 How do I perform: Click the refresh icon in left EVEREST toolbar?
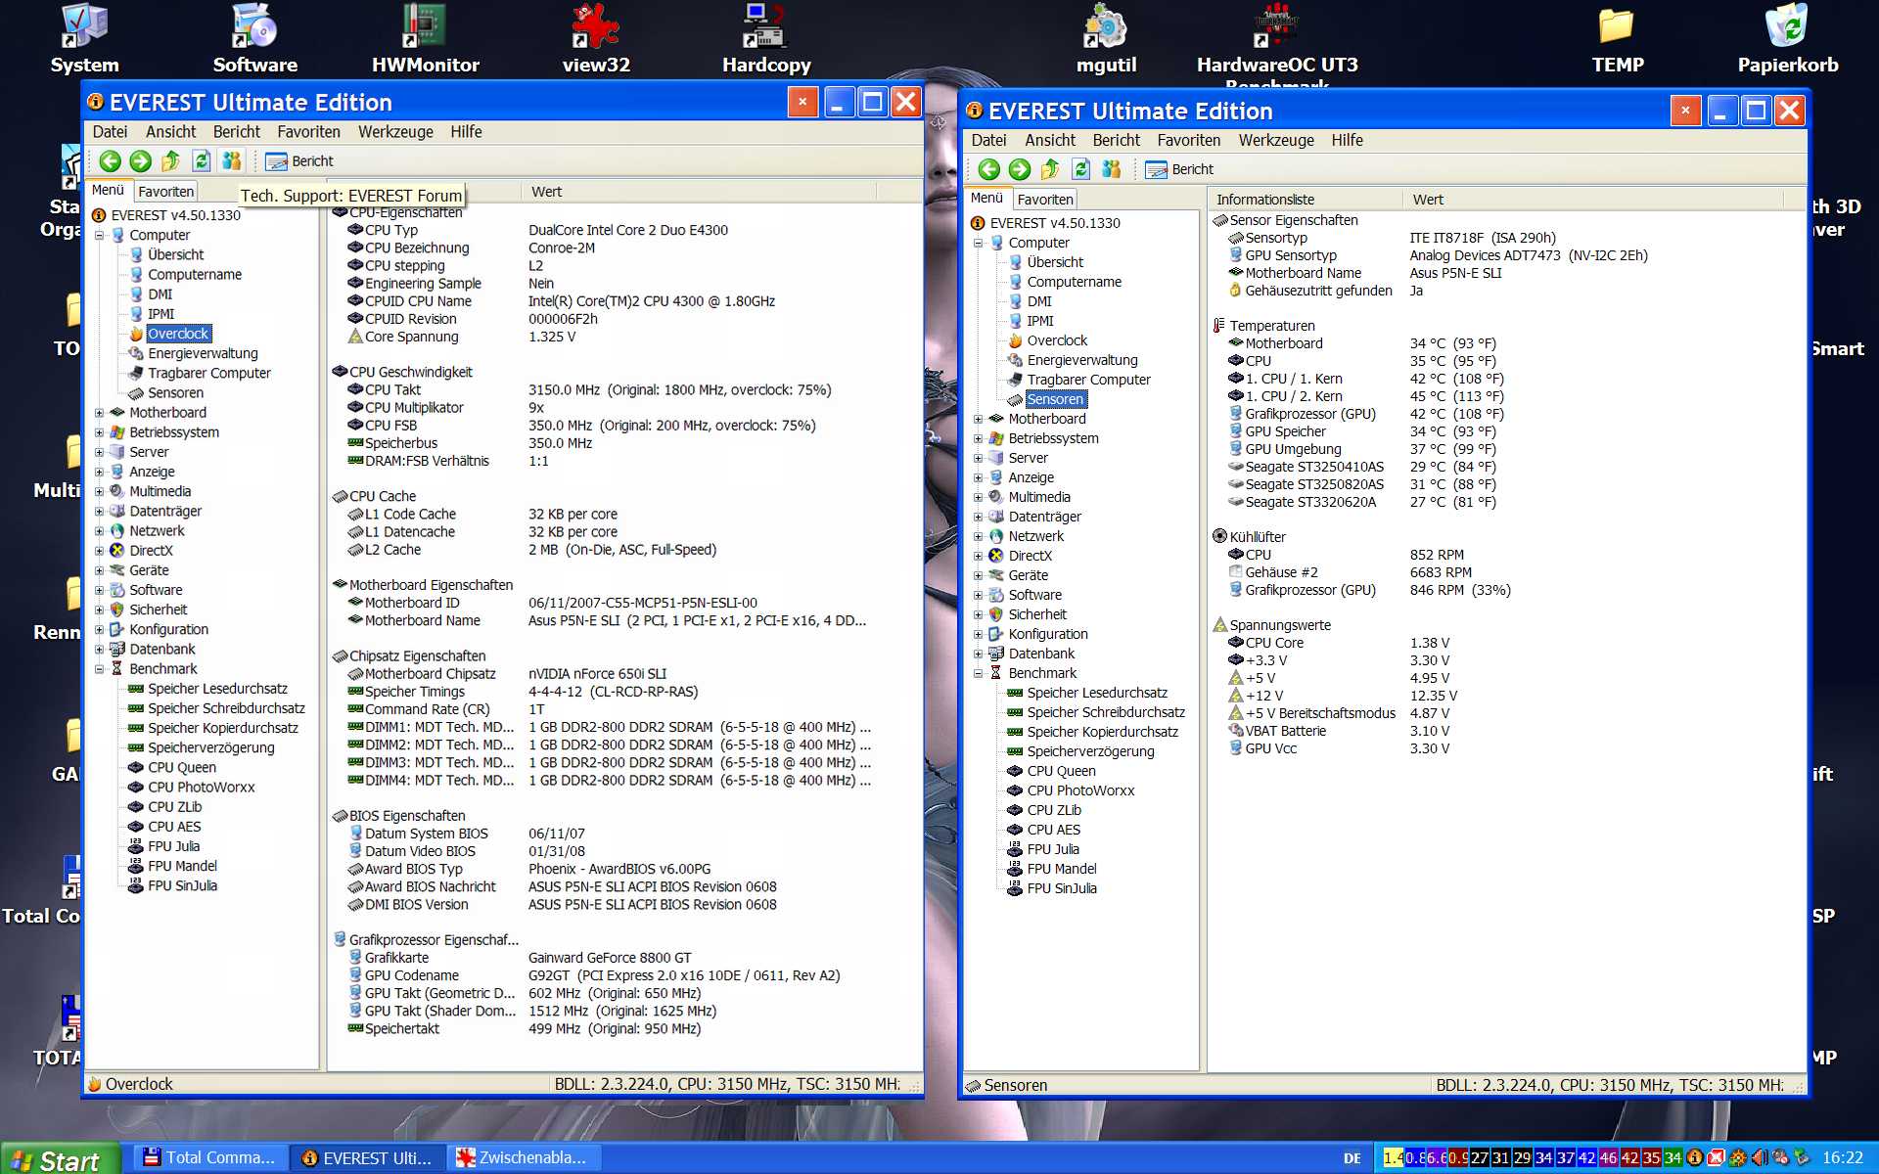coord(201,161)
